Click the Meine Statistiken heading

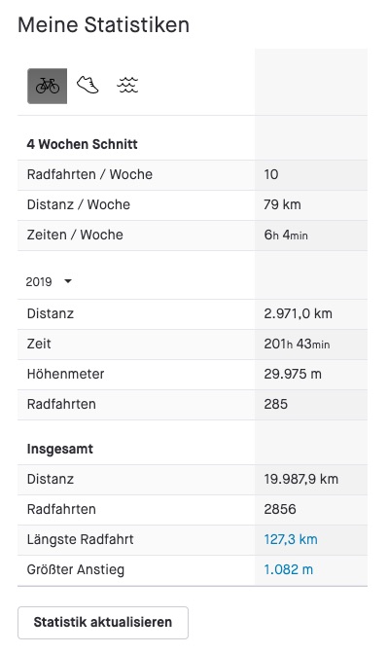(x=104, y=24)
